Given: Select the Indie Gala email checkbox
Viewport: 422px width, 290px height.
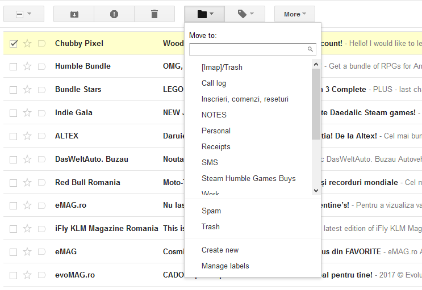Looking at the screenshot, I should point(14,113).
